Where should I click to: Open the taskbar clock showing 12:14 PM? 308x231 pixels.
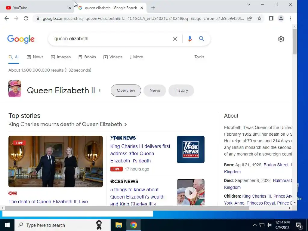[x=282, y=225]
